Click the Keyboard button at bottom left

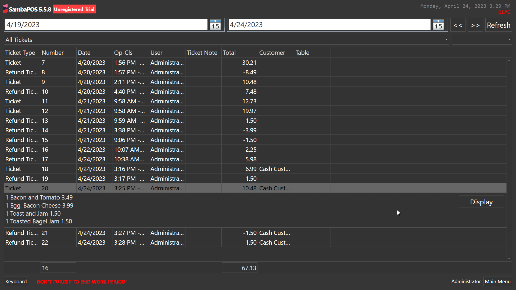[16, 281]
